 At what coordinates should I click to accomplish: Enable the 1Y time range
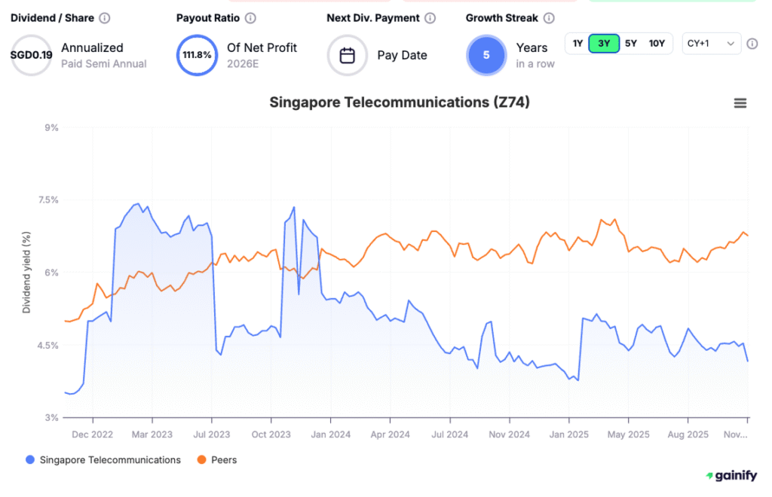click(x=577, y=44)
